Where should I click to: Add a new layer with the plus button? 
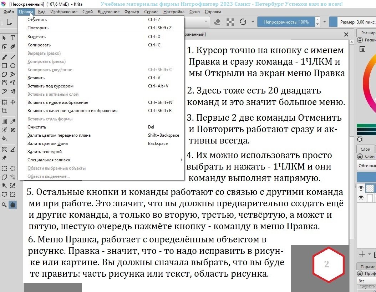[363, 254]
